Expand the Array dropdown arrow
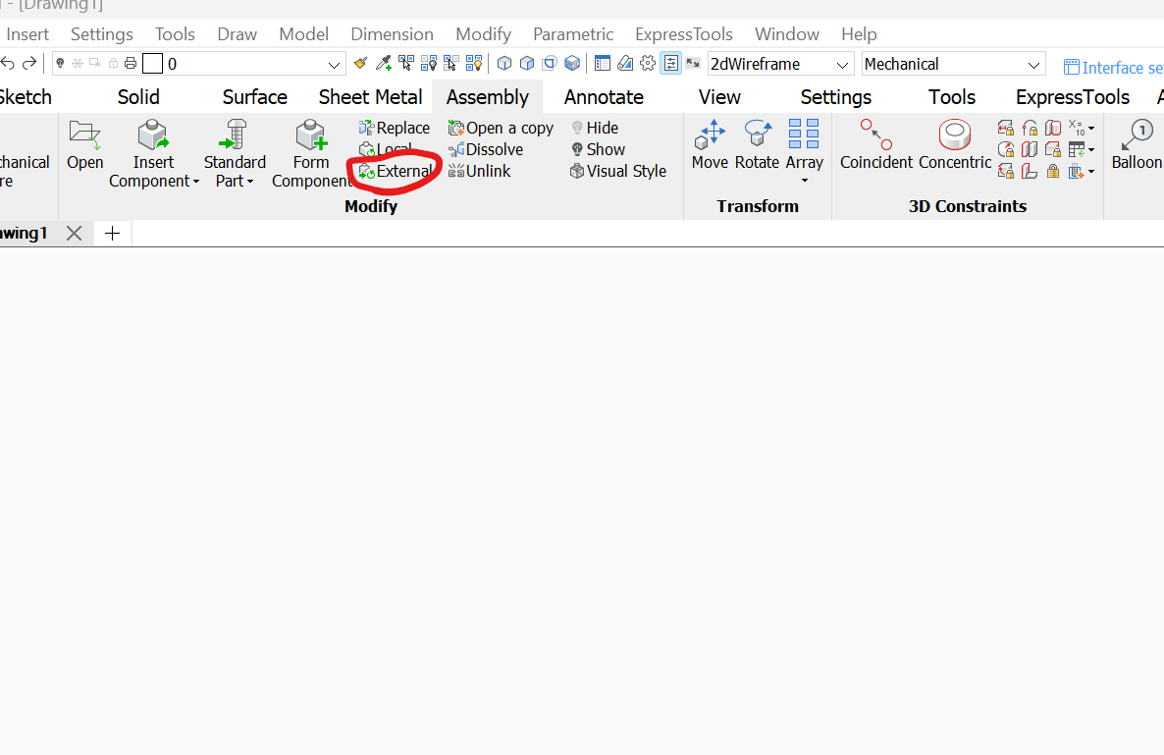1164x755 pixels. (804, 181)
